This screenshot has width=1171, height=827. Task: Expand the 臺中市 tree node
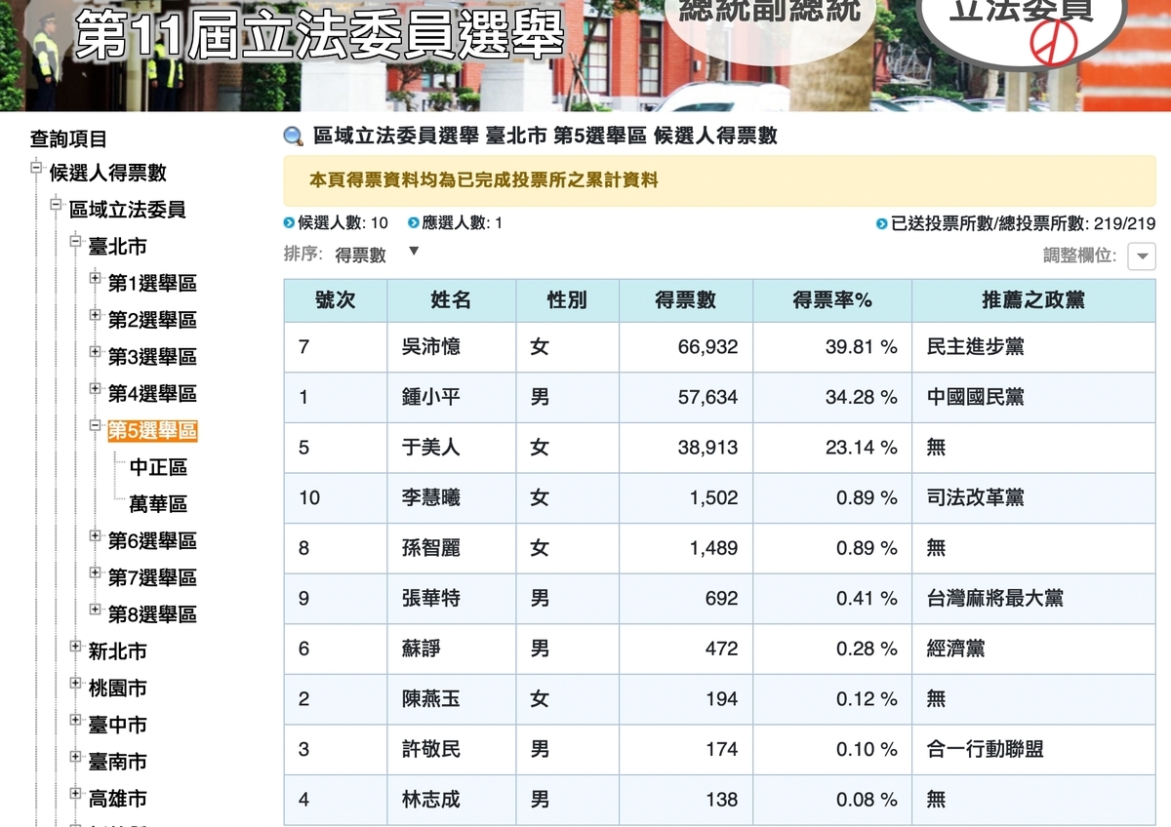pos(75,721)
